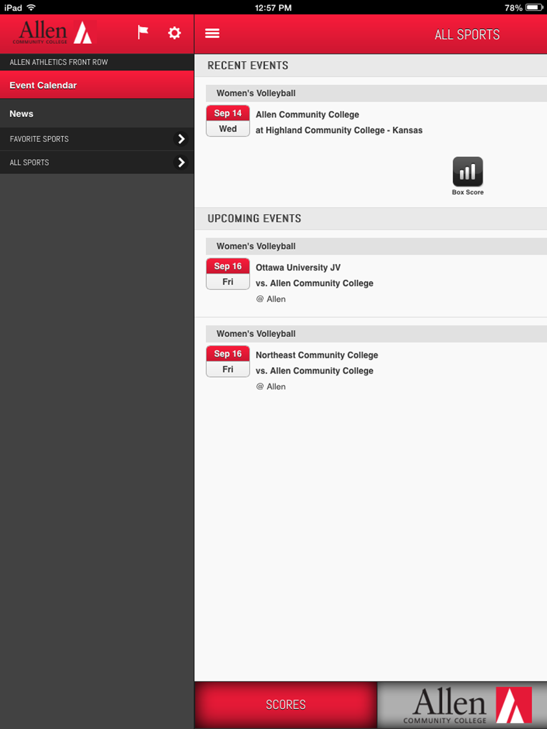The width and height of the screenshot is (547, 729).
Task: Tap Women's Volleyball label under Recent Events
Action: point(256,93)
